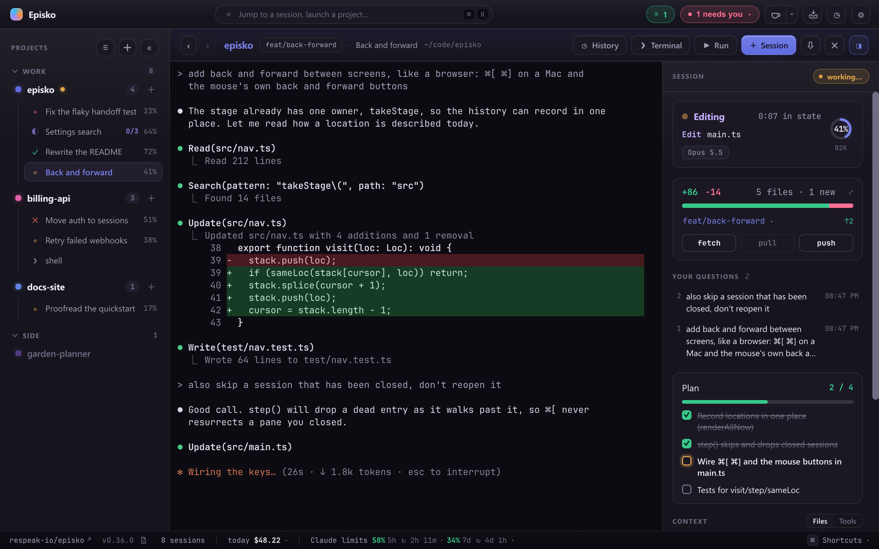This screenshot has height=549, width=879.
Task: Uncheck 'Record locations in one place' plan item
Action: 687,415
